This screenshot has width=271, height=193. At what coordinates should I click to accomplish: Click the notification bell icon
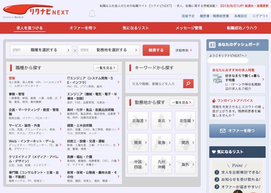pos(92,13)
